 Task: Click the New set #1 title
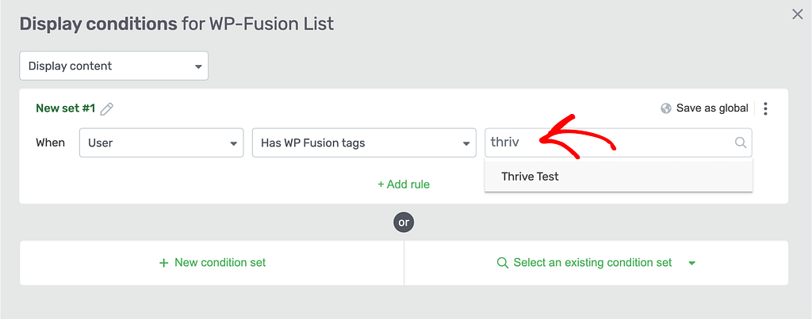click(65, 108)
